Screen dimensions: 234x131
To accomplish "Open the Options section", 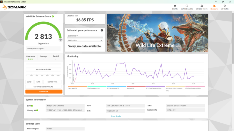I will click(224, 7).
